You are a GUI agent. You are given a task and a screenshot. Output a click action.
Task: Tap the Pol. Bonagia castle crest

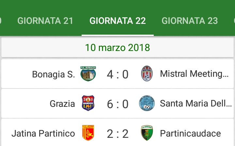click(x=88, y=74)
